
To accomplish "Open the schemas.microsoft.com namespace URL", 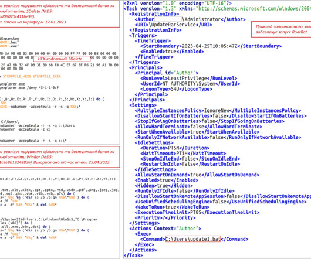I will tap(255, 9).
